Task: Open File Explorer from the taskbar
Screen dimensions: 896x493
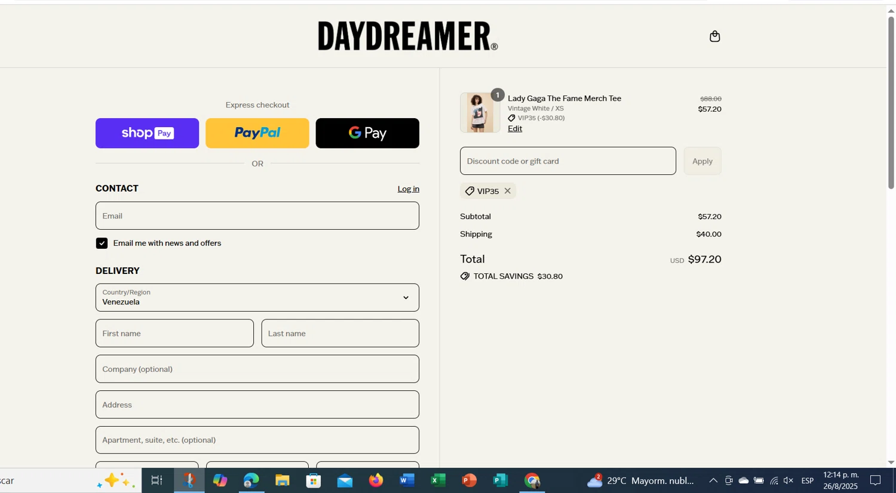Action: point(283,480)
